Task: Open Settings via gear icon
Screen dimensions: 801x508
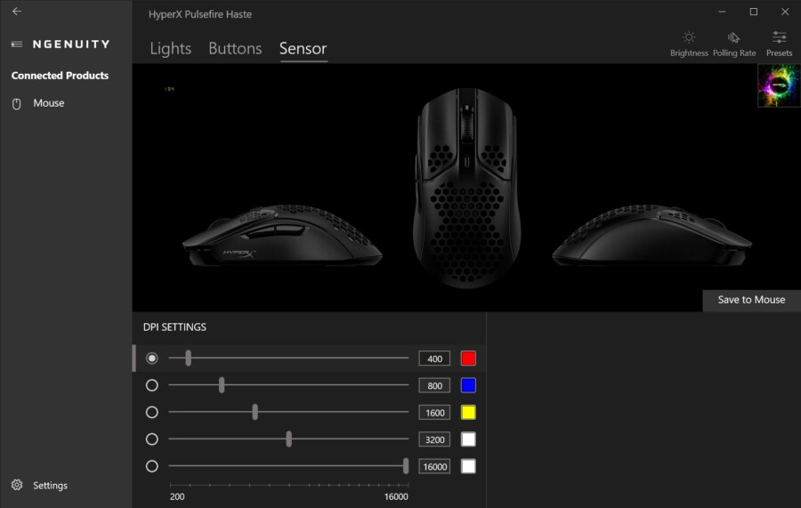Action: coord(17,485)
